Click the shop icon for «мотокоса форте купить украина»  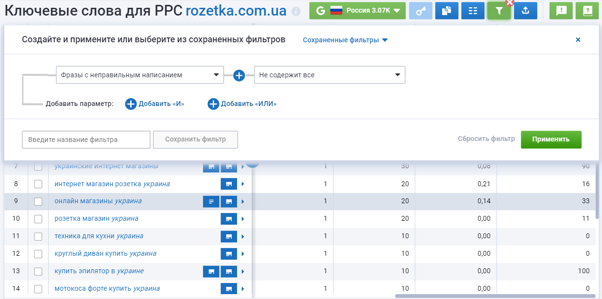[x=229, y=289]
